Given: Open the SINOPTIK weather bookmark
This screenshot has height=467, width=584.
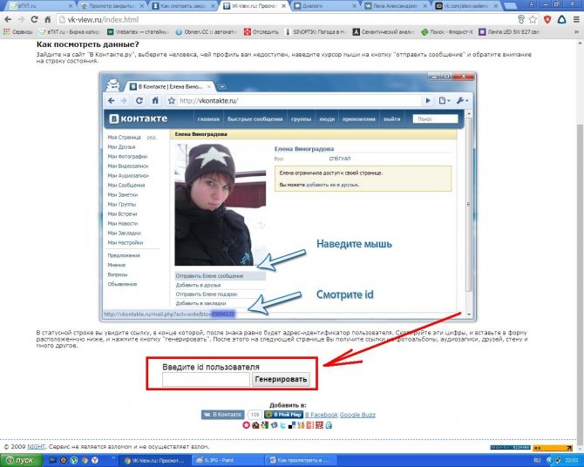Looking at the screenshot, I should click(315, 32).
